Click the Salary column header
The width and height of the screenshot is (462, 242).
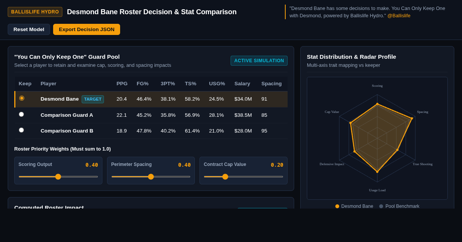(242, 84)
